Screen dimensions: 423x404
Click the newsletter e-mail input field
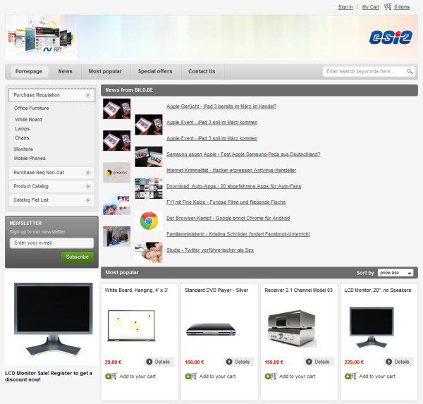(x=51, y=243)
